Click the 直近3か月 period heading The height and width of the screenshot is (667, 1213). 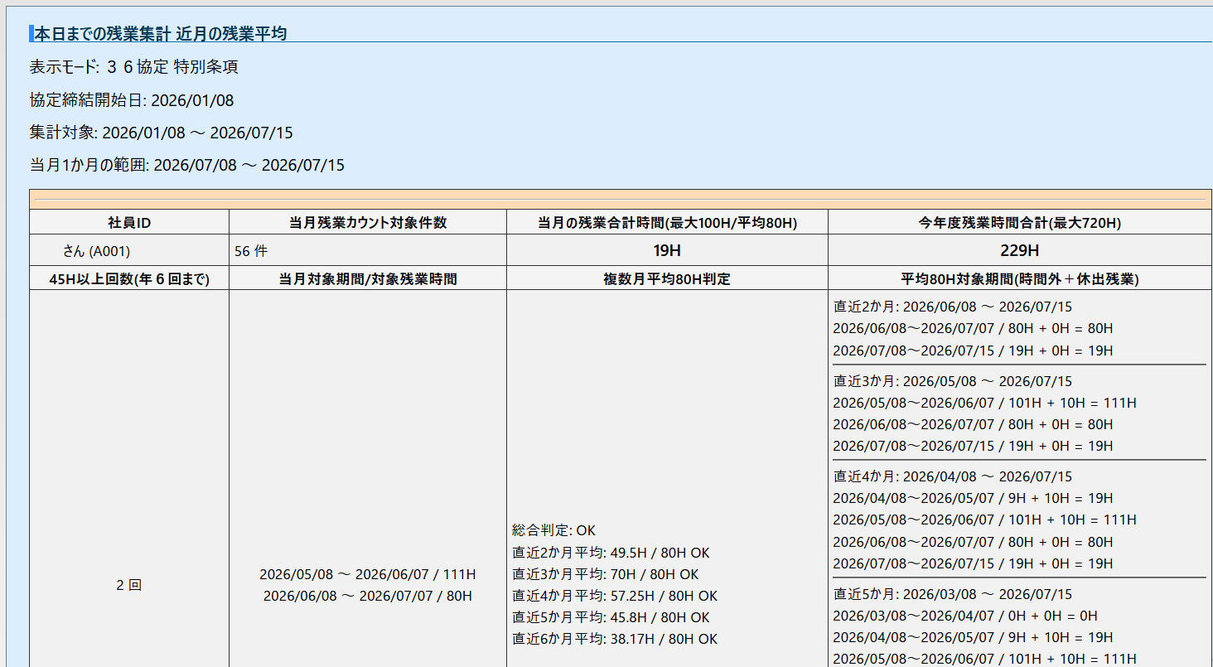[952, 381]
